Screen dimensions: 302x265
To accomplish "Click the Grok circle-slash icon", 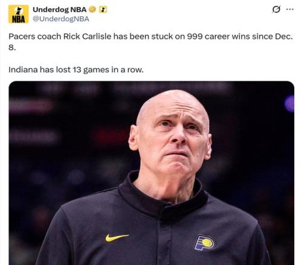I will pyautogui.click(x=276, y=9).
